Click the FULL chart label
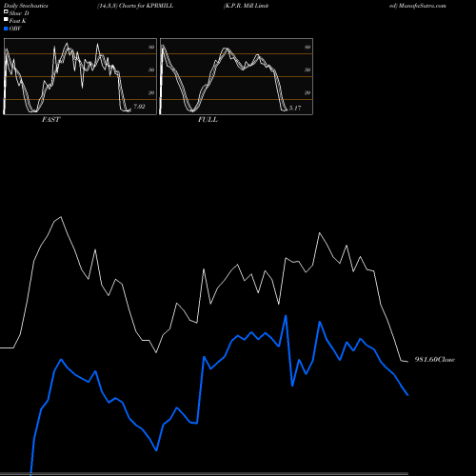Viewport: 476px width, 476px height. [208, 120]
